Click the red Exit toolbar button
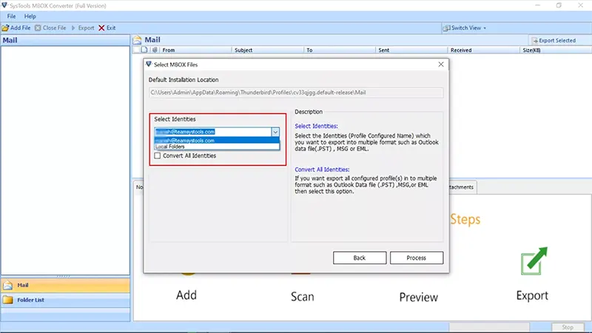 point(107,28)
